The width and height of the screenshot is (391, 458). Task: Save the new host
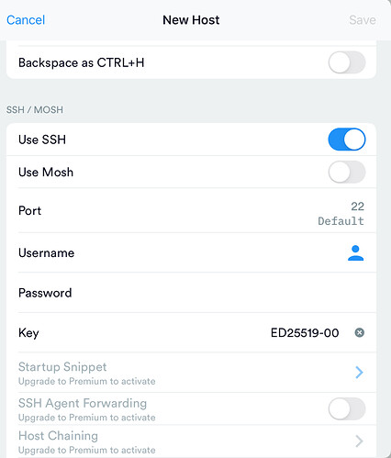coord(363,20)
